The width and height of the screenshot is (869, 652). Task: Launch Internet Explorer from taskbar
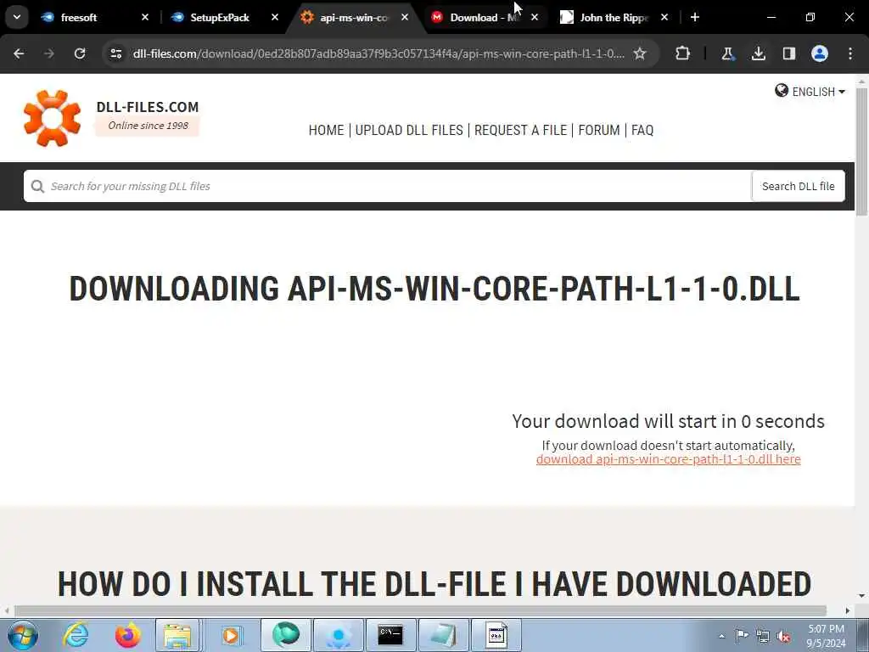[76, 635]
